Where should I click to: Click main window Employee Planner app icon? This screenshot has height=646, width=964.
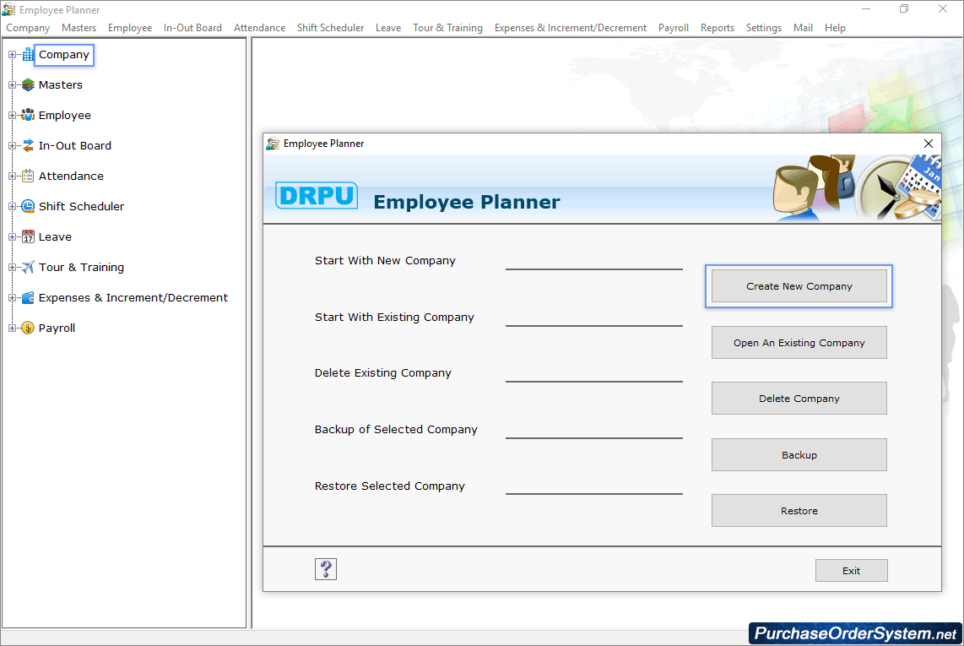click(x=8, y=10)
